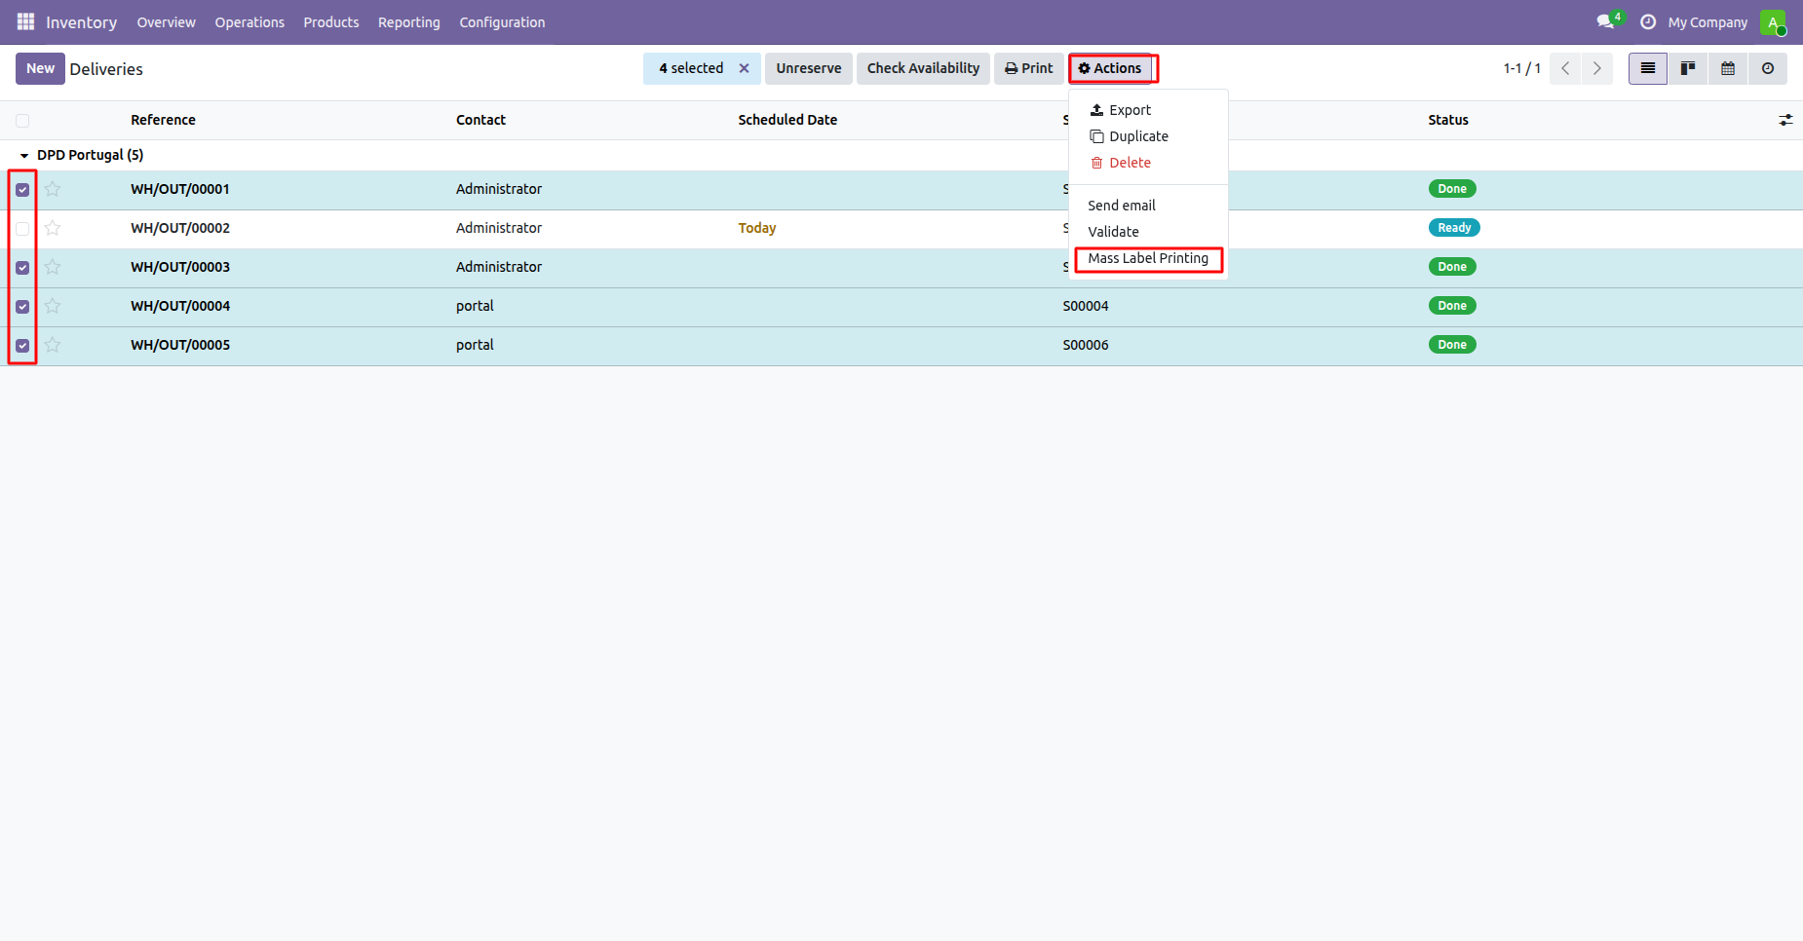Open delivery WH/OUT/00004
The height and width of the screenshot is (941, 1803).
tap(180, 306)
